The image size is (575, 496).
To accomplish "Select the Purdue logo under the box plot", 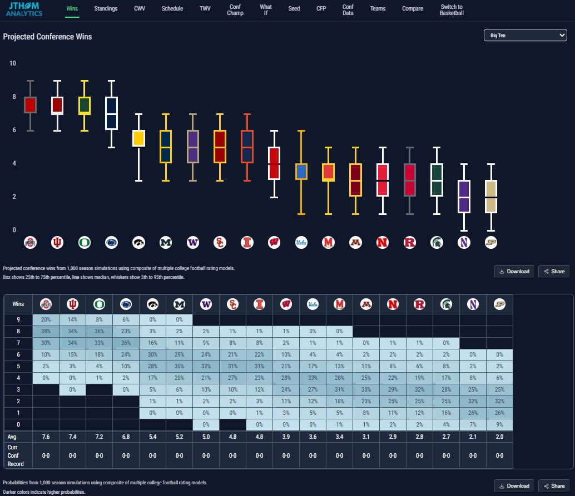I will (491, 243).
